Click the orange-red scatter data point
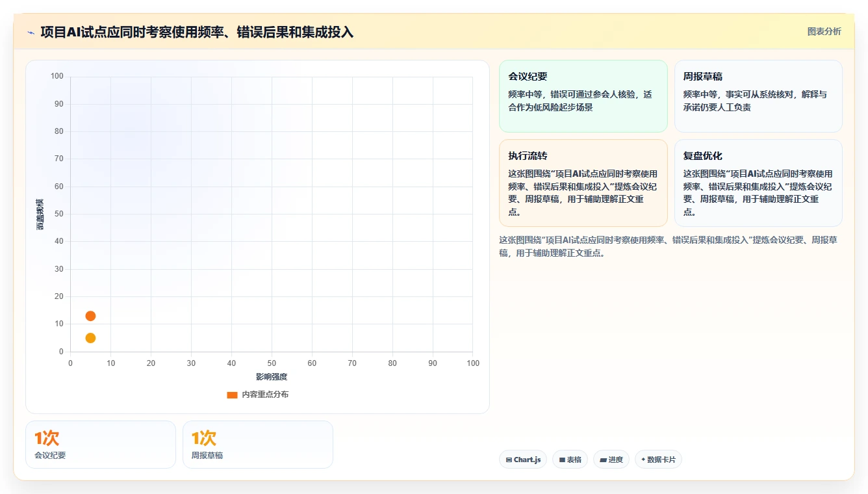The height and width of the screenshot is (494, 868). [90, 316]
